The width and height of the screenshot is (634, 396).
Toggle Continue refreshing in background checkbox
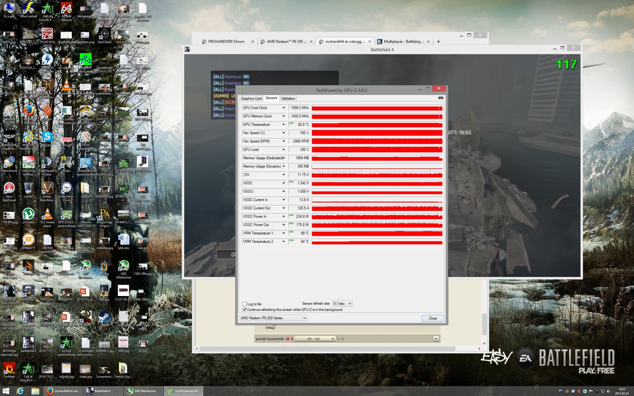coord(244,310)
